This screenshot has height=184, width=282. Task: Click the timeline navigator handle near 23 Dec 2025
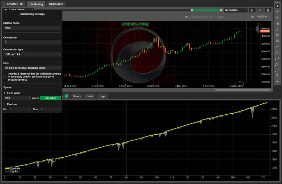pos(239,83)
